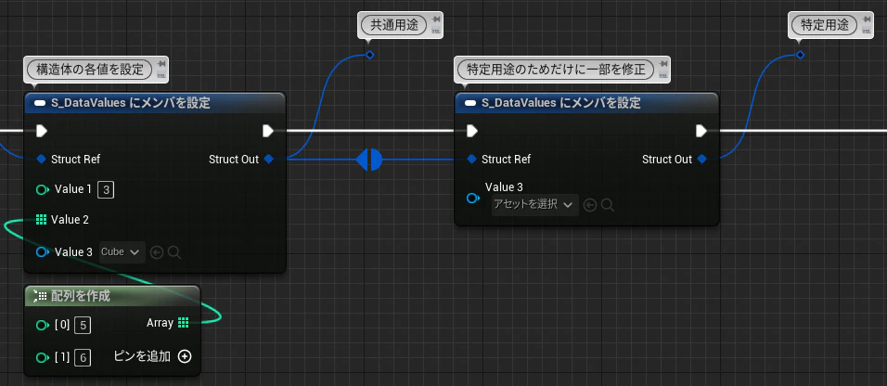Image resolution: width=887 pixels, height=386 pixels.
Task: Open the アセットを選択 dropdown
Action: tap(534, 204)
